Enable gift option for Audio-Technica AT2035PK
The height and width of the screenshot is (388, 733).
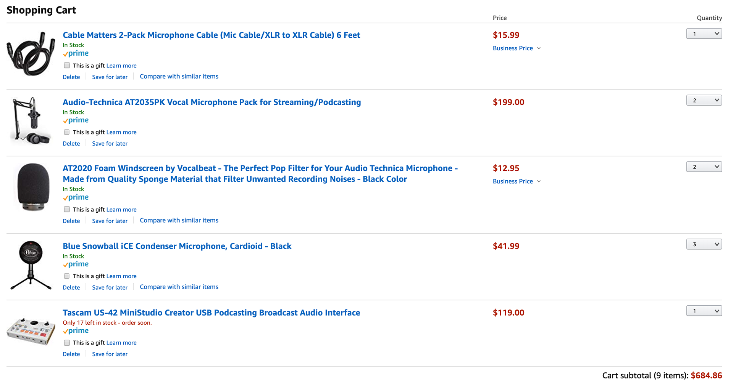click(x=67, y=132)
